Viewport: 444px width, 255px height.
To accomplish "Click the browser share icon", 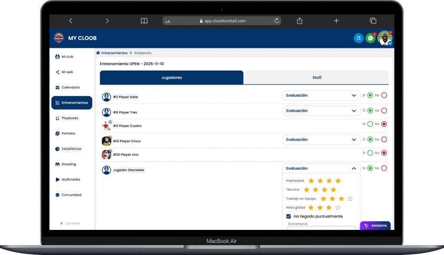I will (300, 21).
